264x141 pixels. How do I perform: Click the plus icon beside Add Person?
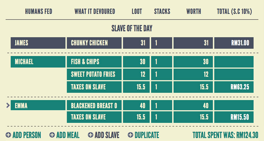click(x=8, y=135)
